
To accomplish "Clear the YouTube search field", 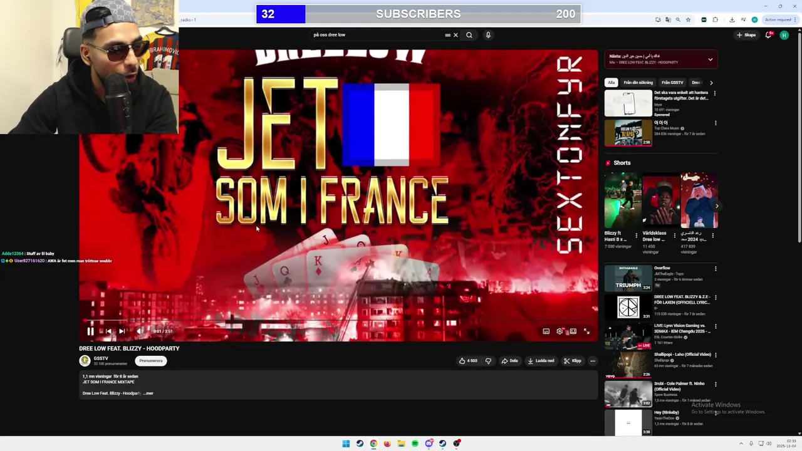I will pos(456,35).
